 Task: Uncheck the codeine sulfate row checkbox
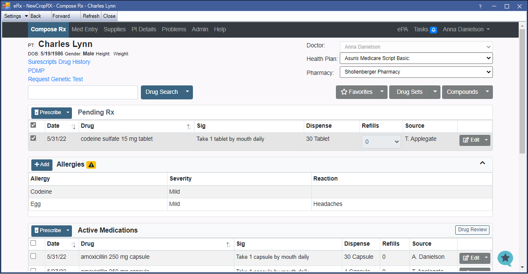(x=33, y=138)
